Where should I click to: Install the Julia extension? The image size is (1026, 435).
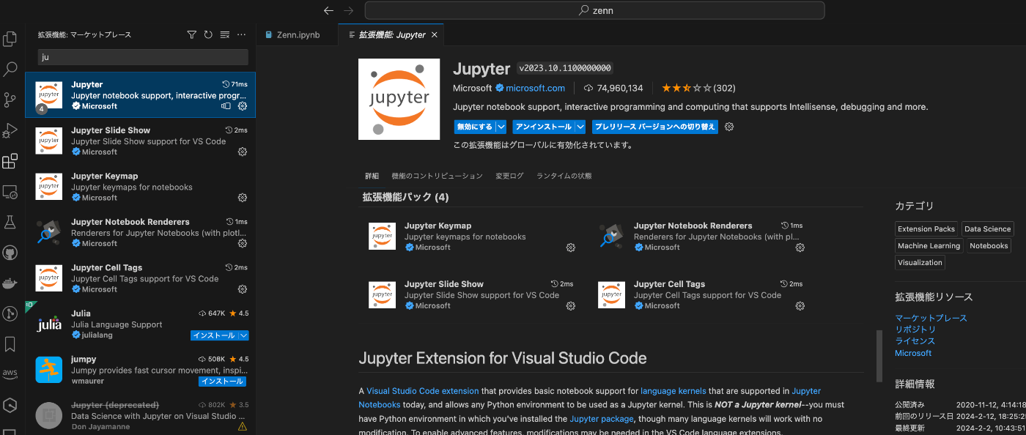click(214, 335)
